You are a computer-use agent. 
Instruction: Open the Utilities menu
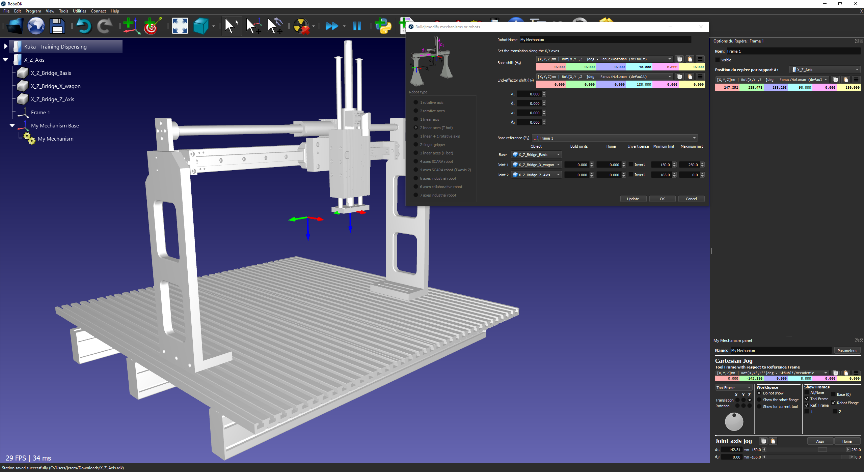click(79, 11)
